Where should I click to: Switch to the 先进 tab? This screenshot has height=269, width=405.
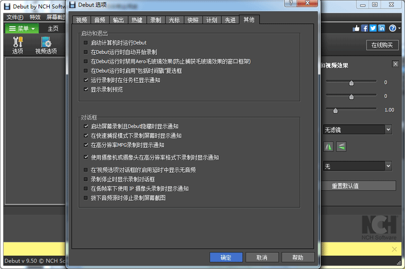click(230, 20)
